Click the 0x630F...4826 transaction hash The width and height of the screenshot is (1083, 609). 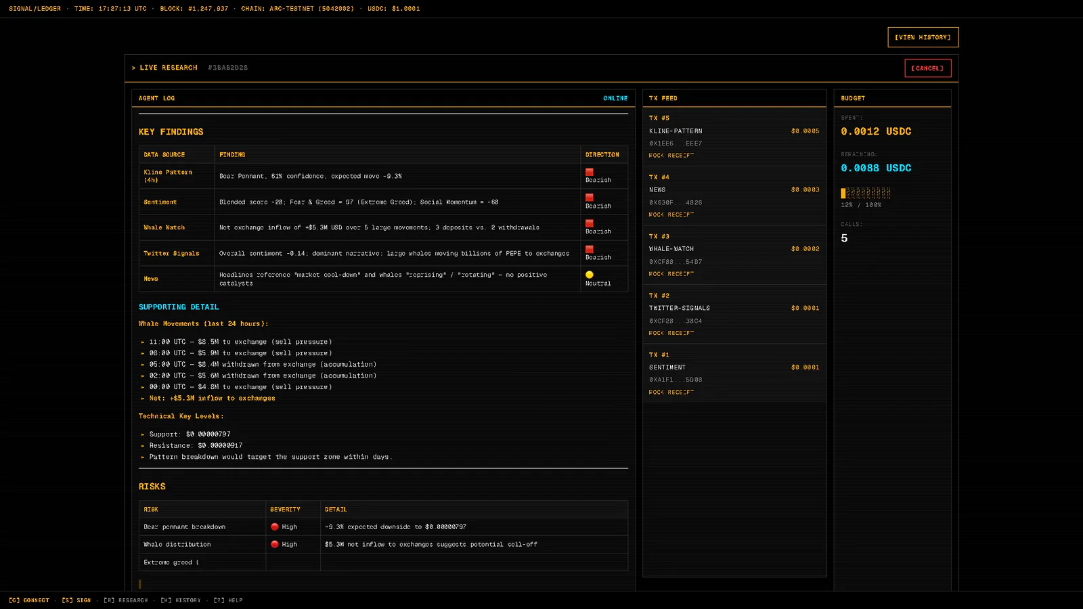coord(676,202)
